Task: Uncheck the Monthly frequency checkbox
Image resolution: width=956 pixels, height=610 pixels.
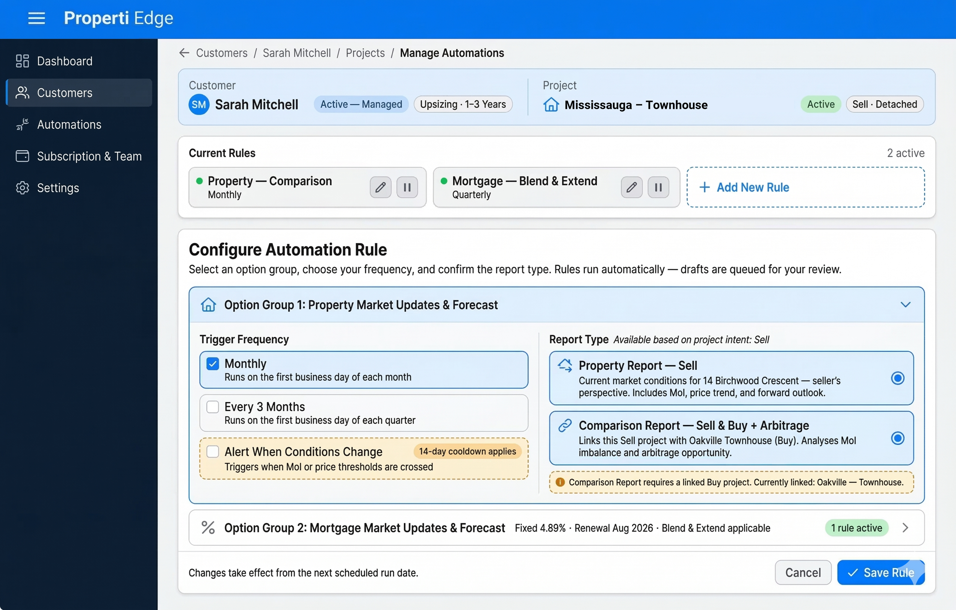Action: [x=213, y=363]
